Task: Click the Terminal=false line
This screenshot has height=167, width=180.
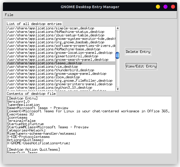Action: tap(21, 121)
